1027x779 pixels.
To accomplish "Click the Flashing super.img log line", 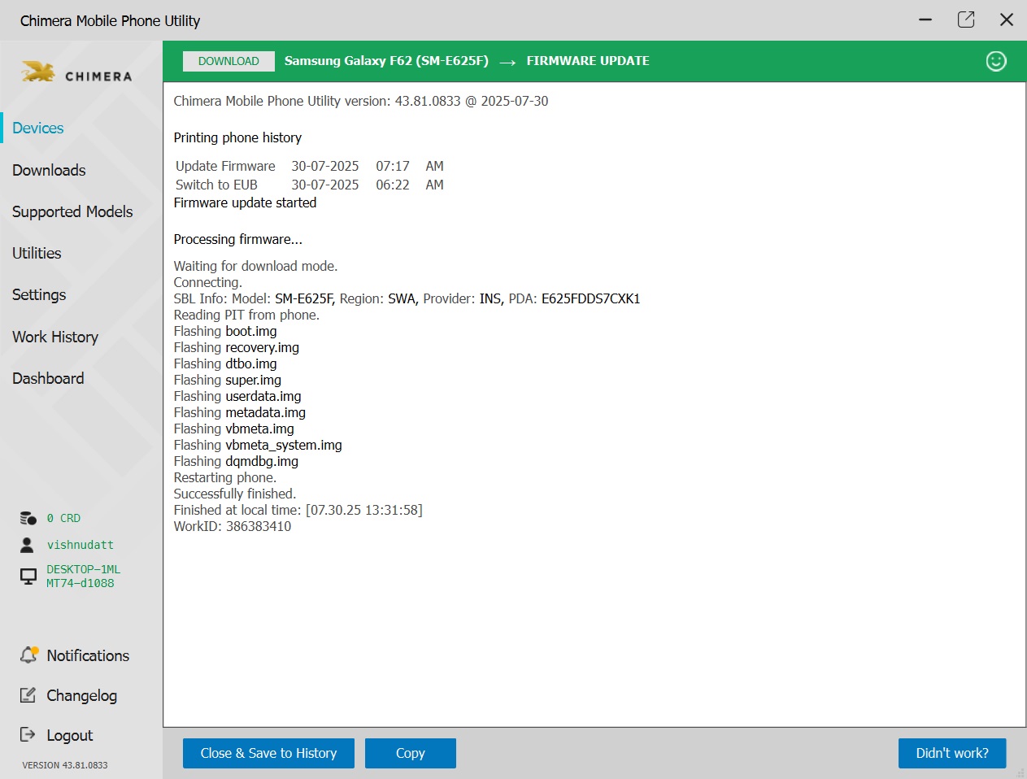I will coord(228,380).
